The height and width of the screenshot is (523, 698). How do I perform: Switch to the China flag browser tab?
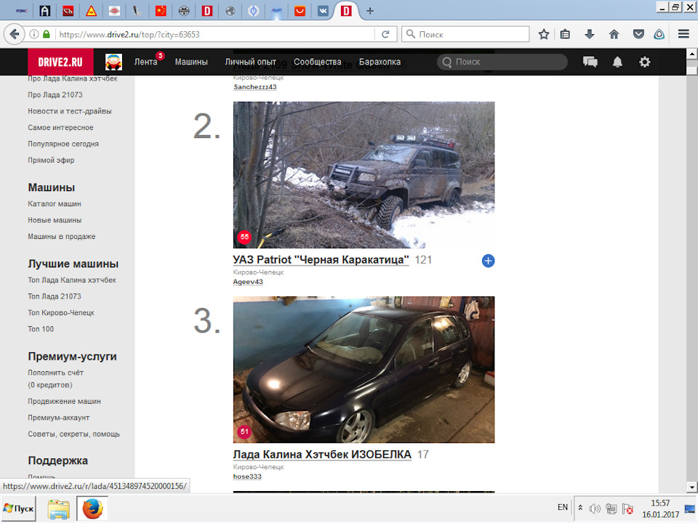pos(161,11)
